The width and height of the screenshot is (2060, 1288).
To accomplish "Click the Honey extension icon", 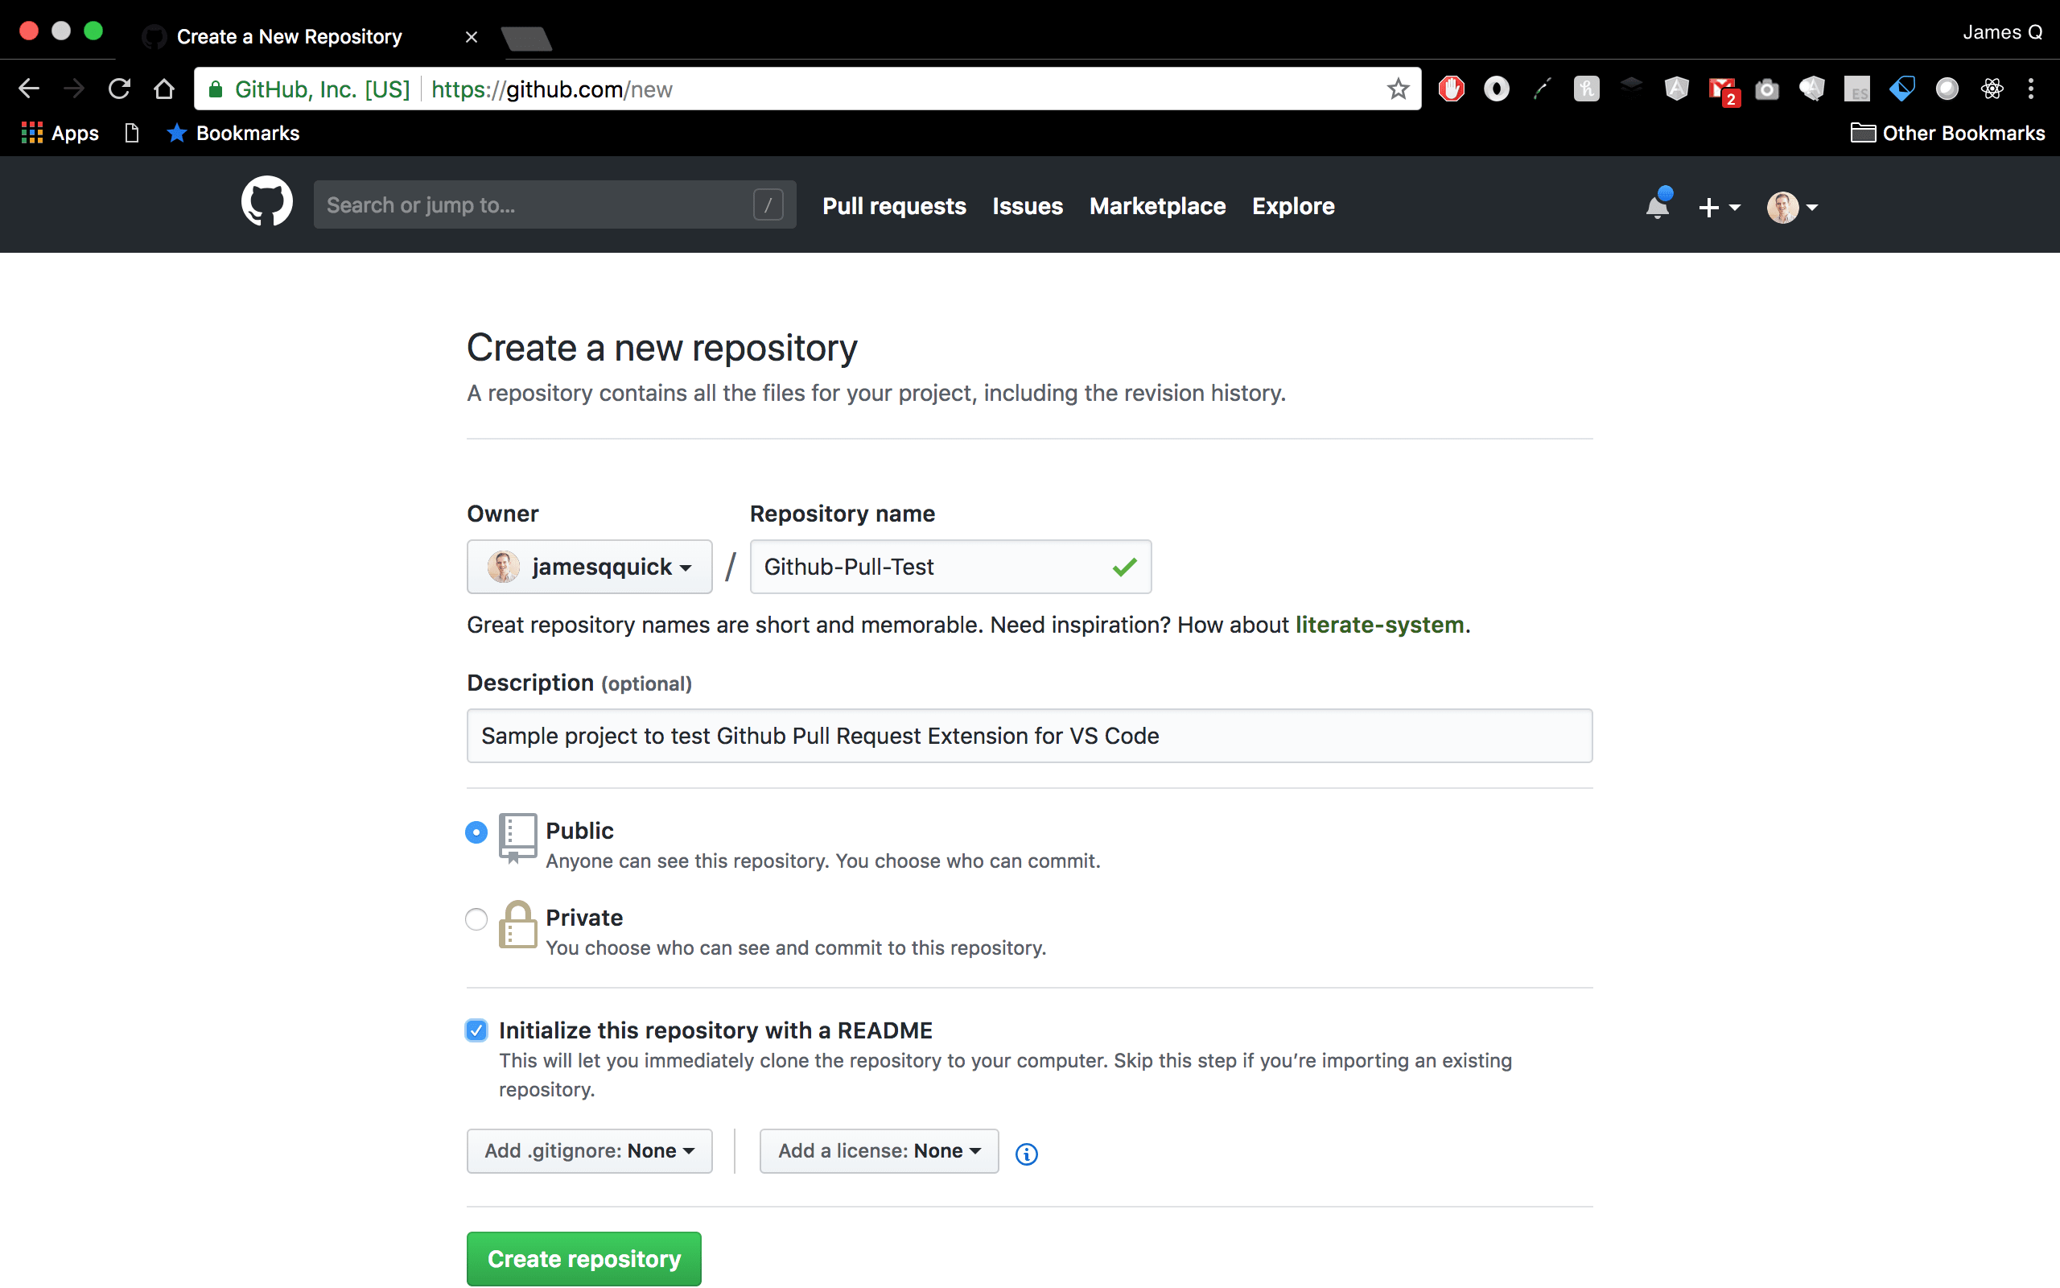I will point(1587,89).
